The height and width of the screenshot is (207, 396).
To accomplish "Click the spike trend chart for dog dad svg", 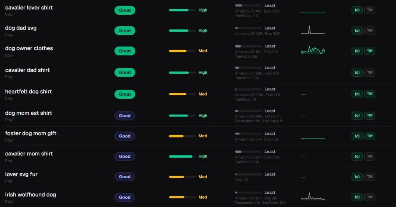I will tap(313, 30).
